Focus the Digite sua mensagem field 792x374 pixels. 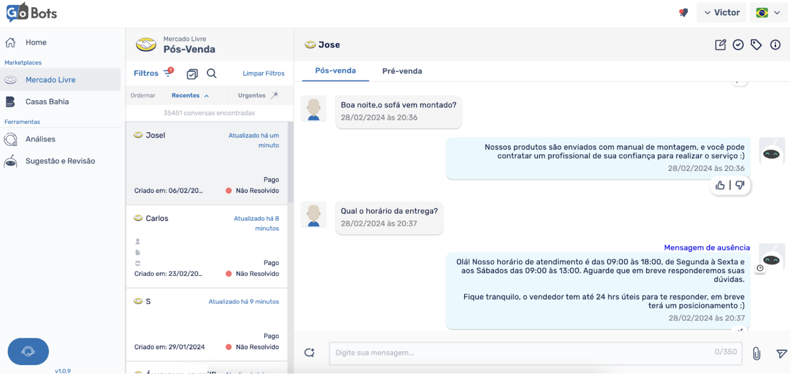point(536,353)
